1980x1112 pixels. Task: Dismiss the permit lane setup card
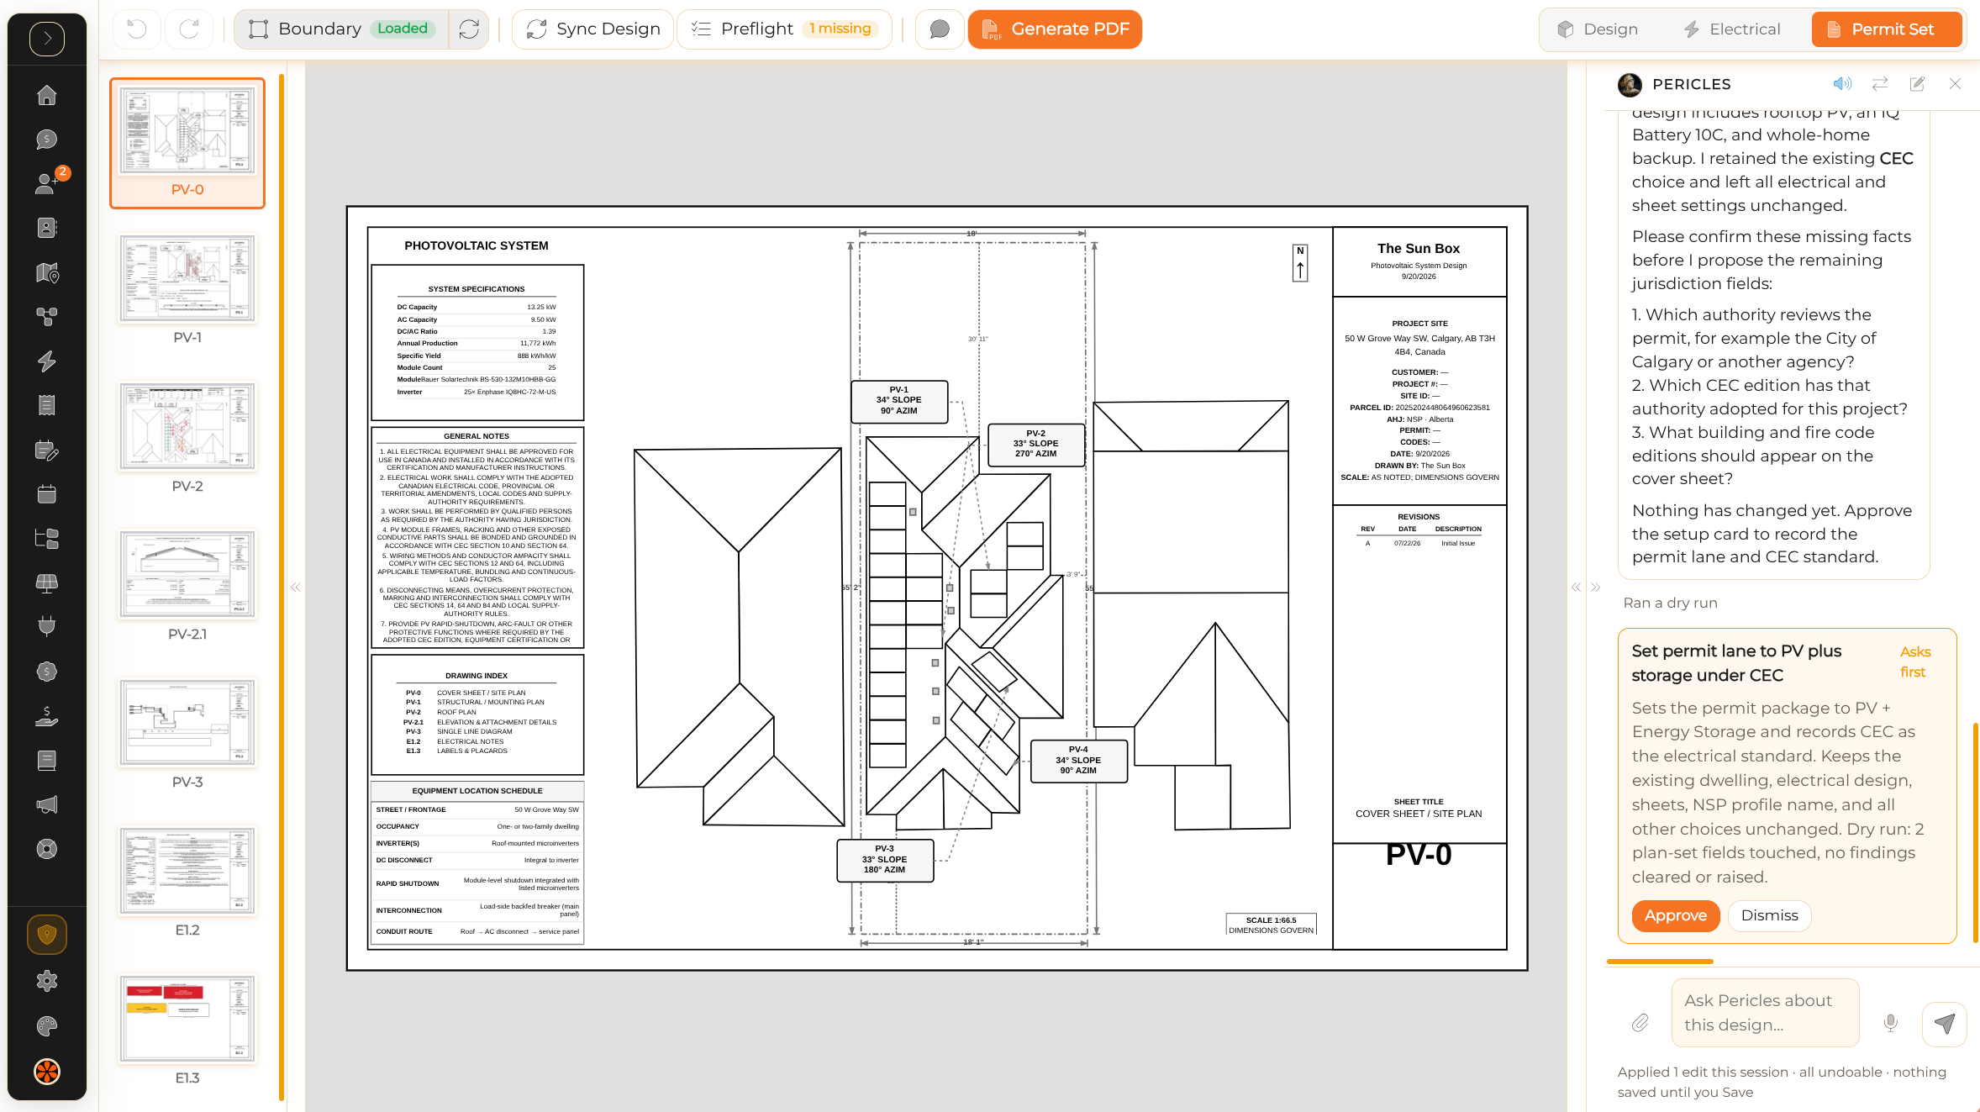pyautogui.click(x=1769, y=915)
